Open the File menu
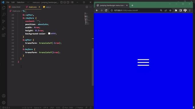Viewport: 195px width, 109px height. pos(8,2)
